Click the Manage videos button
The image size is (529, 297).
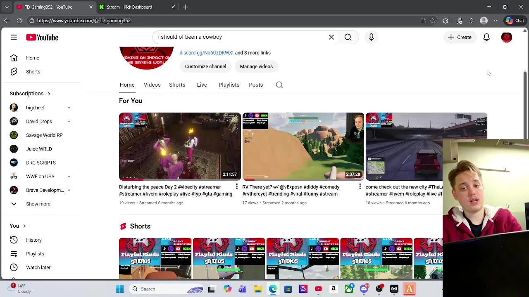[x=256, y=66]
